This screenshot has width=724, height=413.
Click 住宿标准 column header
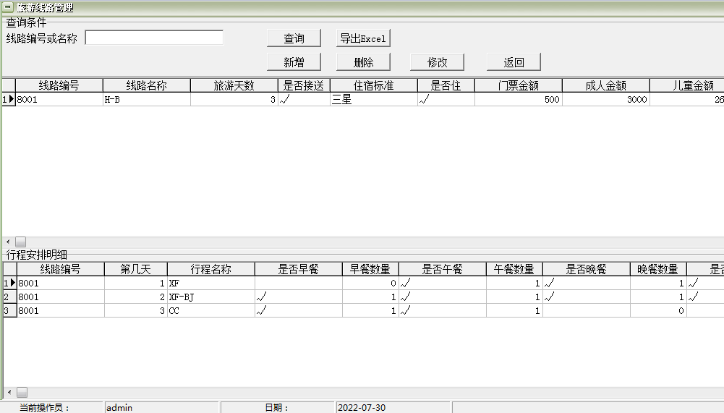[373, 85]
